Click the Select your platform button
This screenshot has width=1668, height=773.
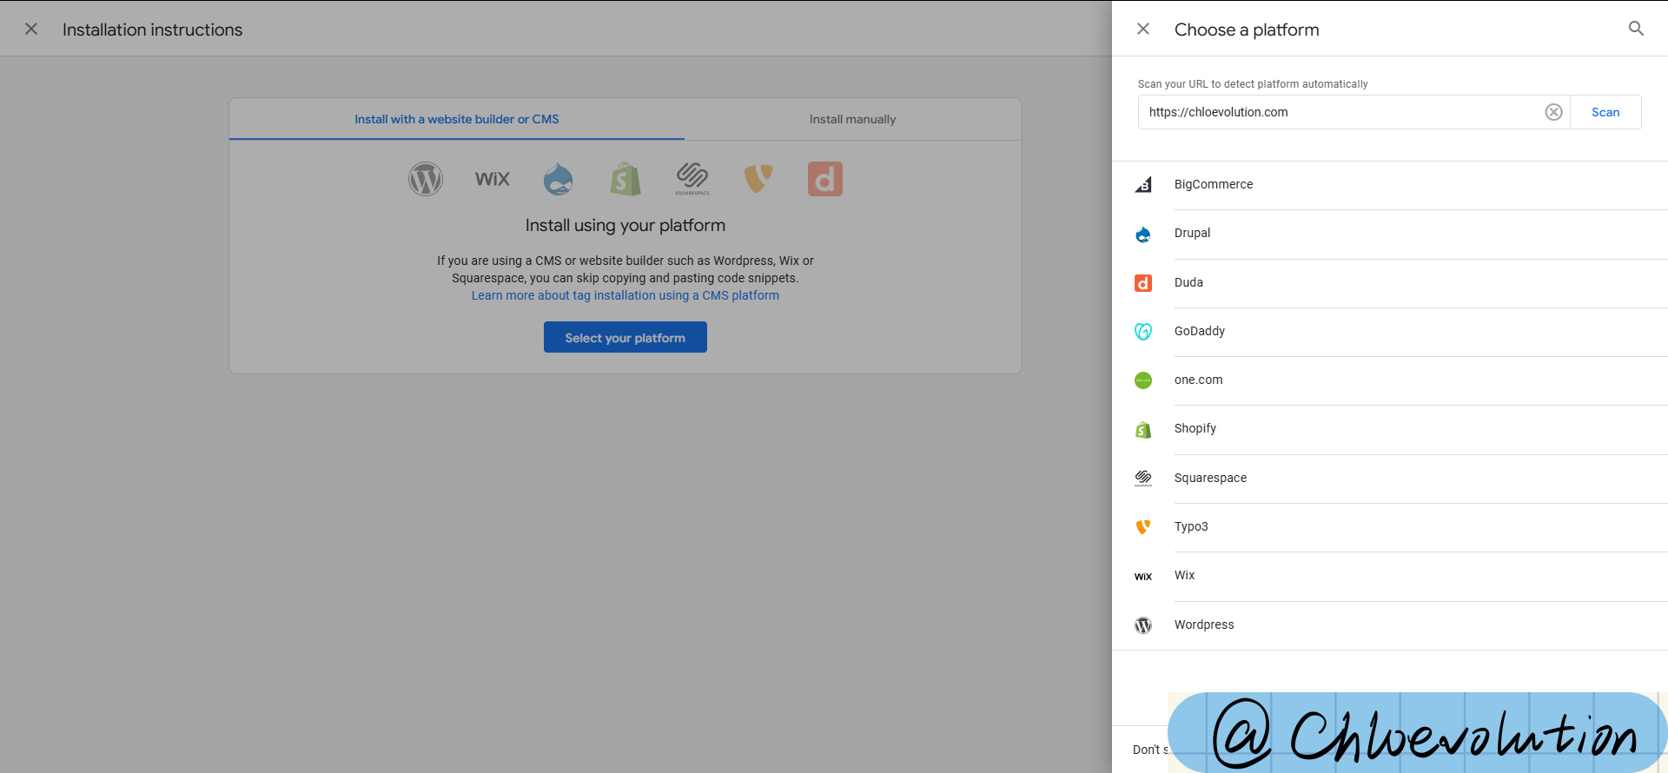click(x=625, y=337)
